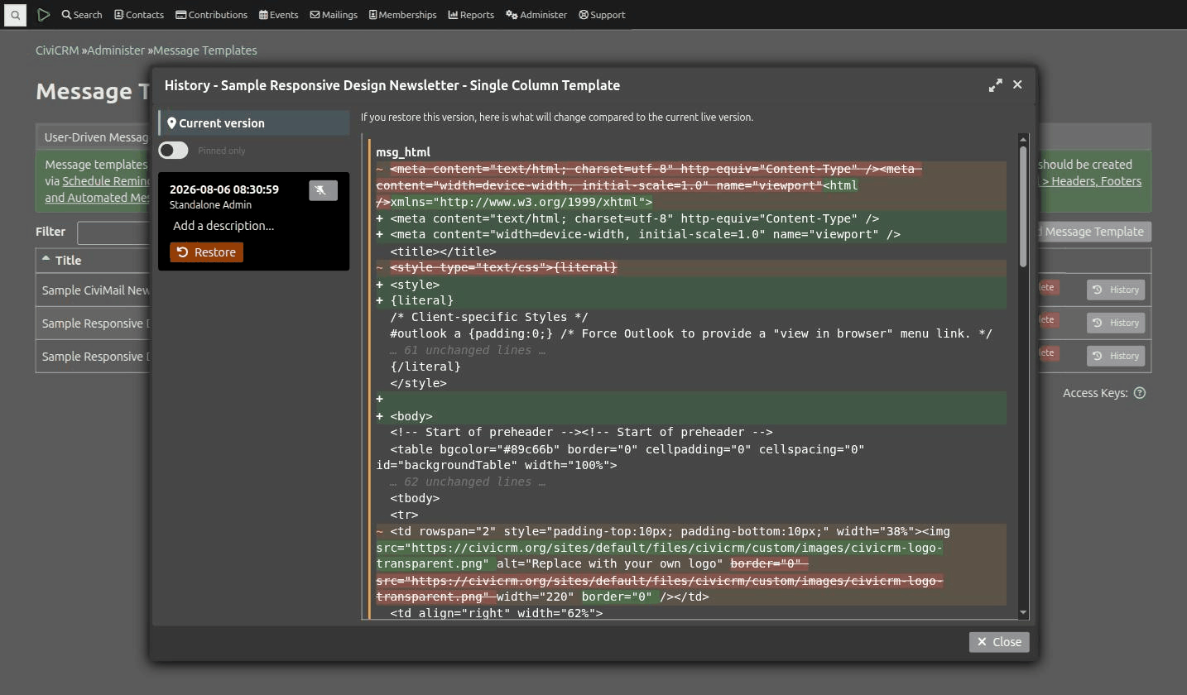Open History for Sample CiviMail Newsletter row
The height and width of the screenshot is (695, 1187).
coord(1116,290)
